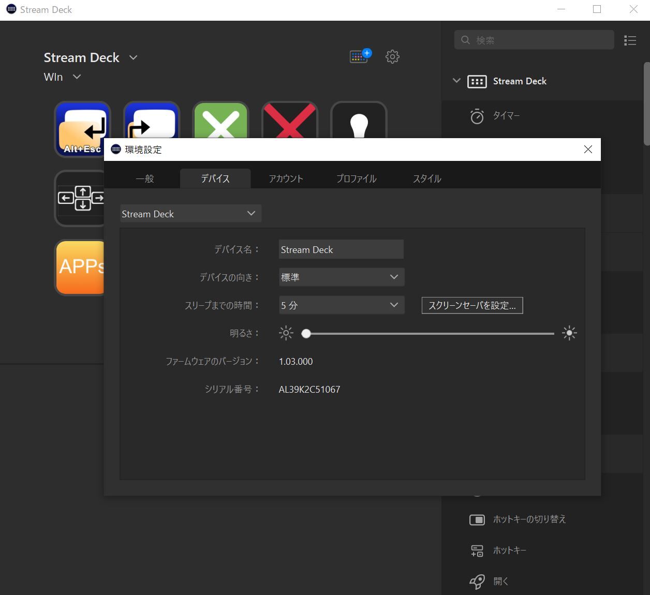Click the ホットキーの切り替え icon

coord(477,519)
